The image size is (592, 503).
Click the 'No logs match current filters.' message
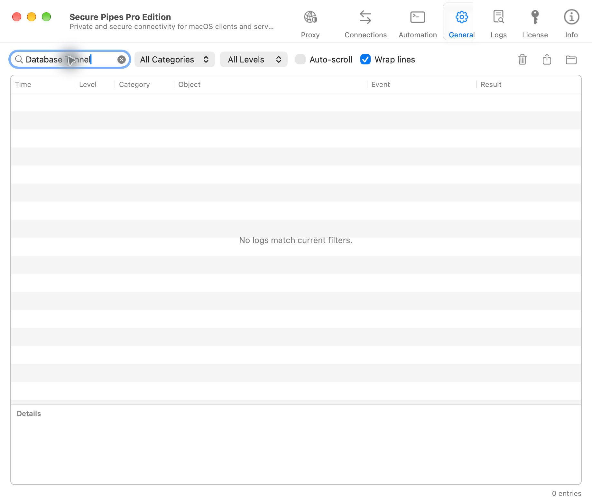[x=296, y=240]
